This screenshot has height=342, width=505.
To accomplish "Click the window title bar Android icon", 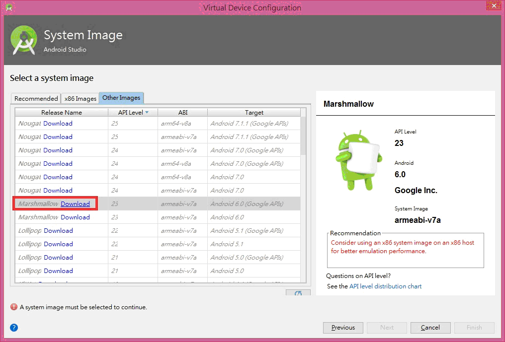I will pos(9,7).
